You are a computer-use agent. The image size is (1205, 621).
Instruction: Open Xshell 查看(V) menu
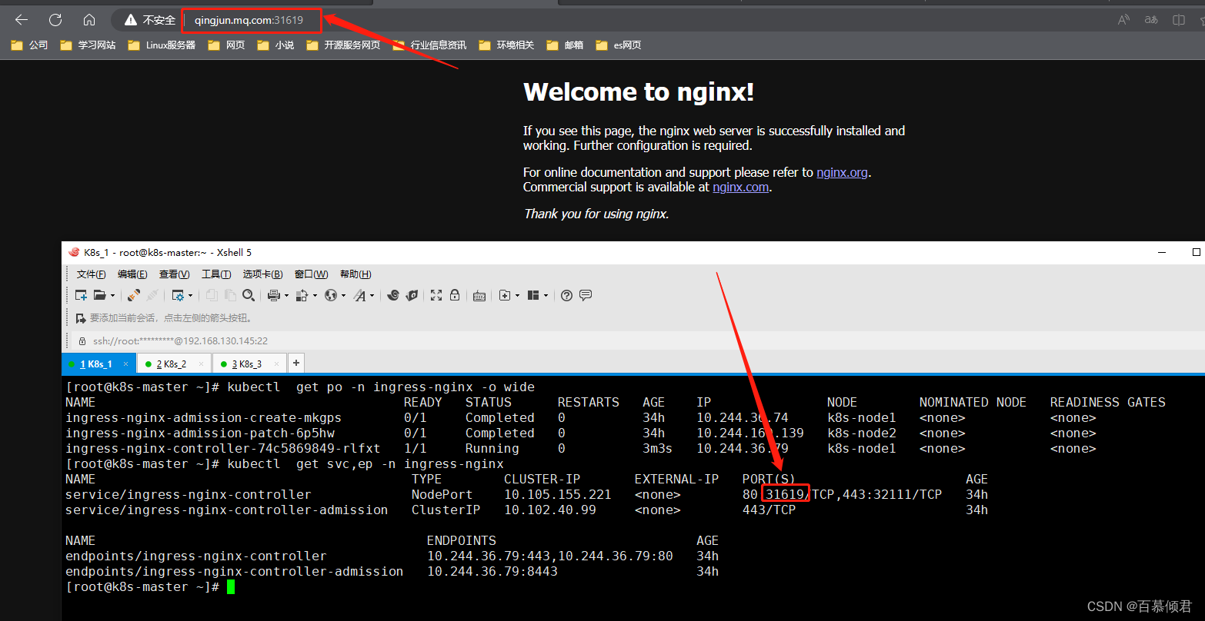click(x=174, y=274)
